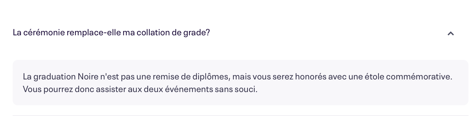Collapse the FAQ answer using the up chevron
471x116 pixels.
coord(451,33)
